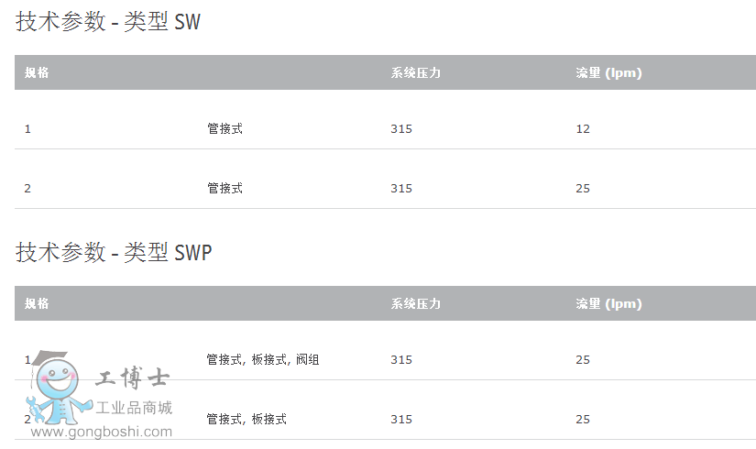Select the 规格 header in SW table
Screen dimensions: 756x449
pos(37,72)
